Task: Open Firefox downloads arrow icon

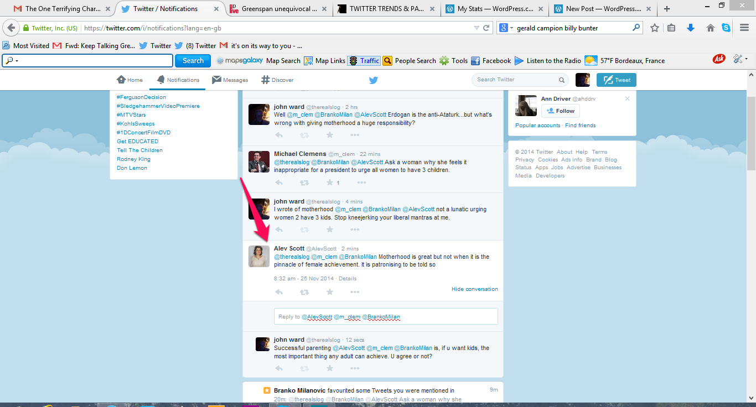Action: click(x=691, y=28)
